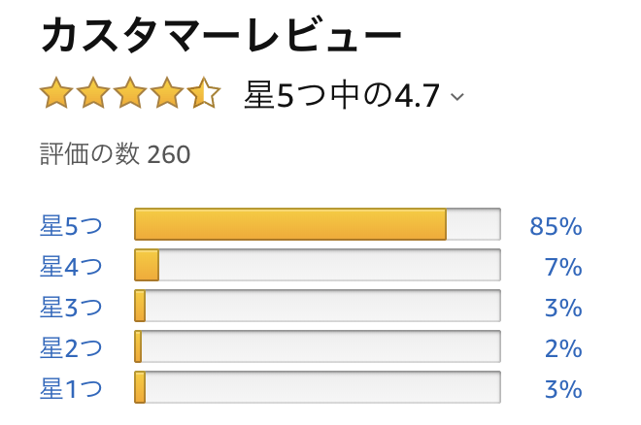Click the half-filled fifth rating star
641x425 pixels.
204,93
